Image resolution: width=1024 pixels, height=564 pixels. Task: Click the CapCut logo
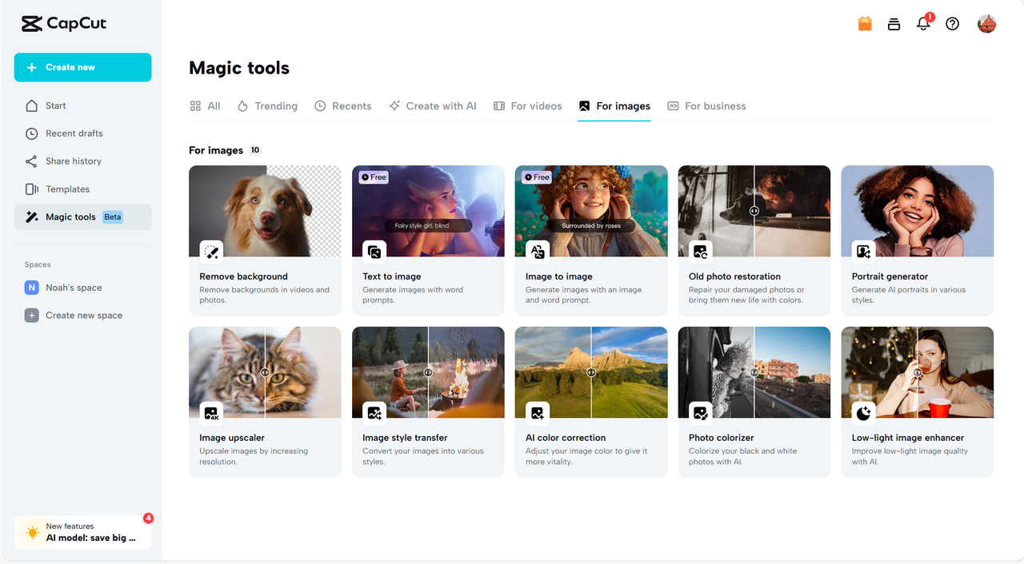64,24
